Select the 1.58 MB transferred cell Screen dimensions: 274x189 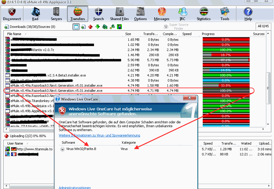pyautogui.click(x=153, y=85)
